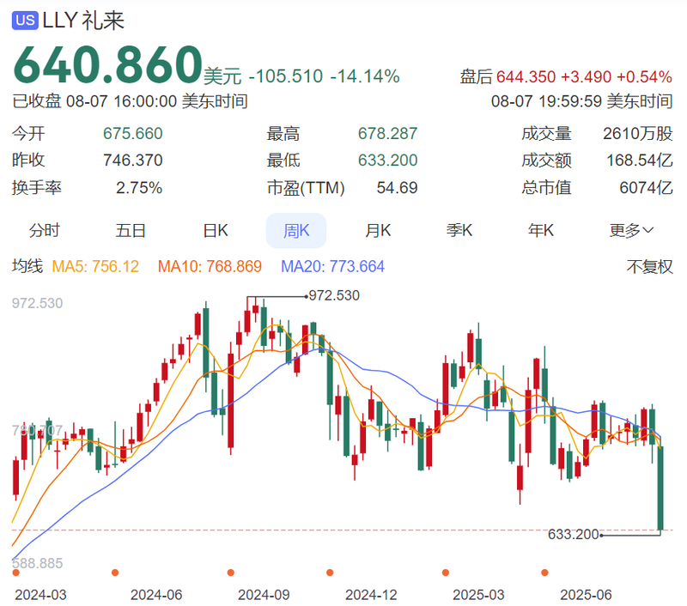Switch to the 年K chart tab

541,230
